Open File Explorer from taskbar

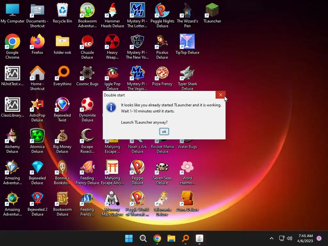pos(171,238)
